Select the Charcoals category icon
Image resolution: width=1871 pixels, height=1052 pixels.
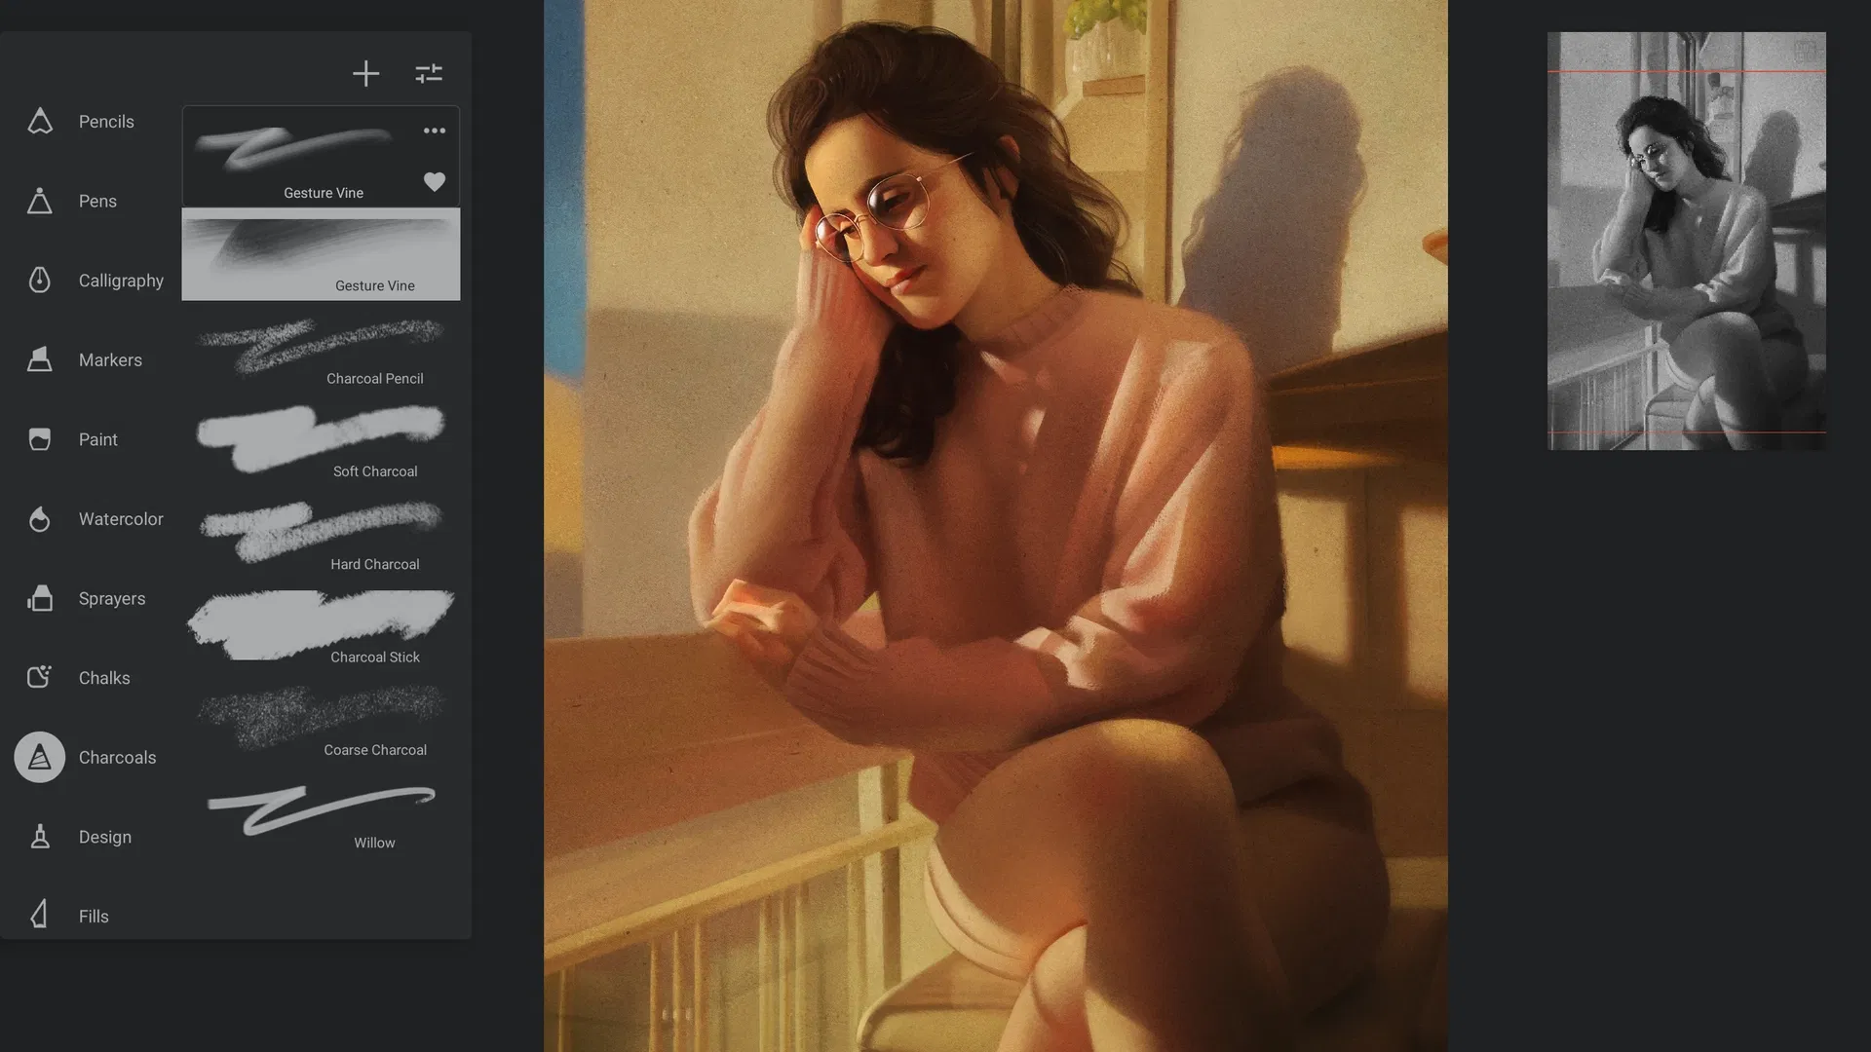40,757
